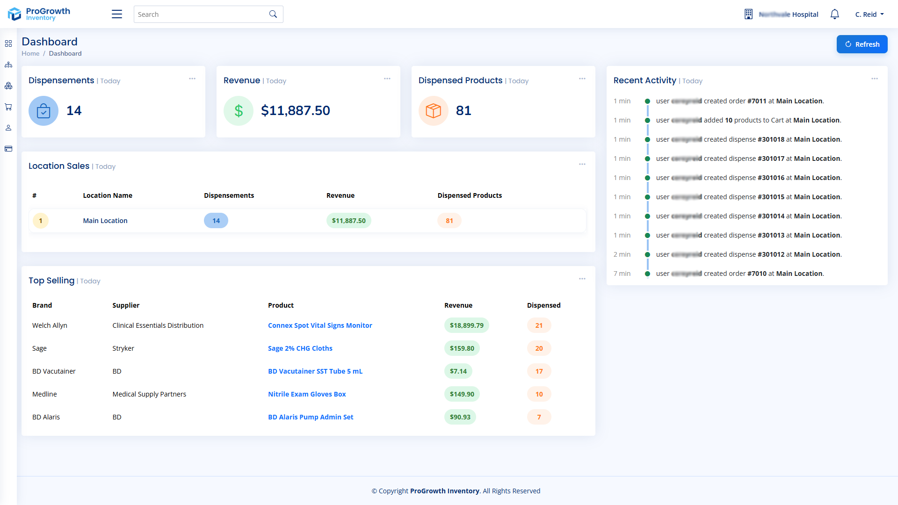898x505 pixels.
Task: Click ProGrowth Inventory footer text
Action: (x=445, y=491)
